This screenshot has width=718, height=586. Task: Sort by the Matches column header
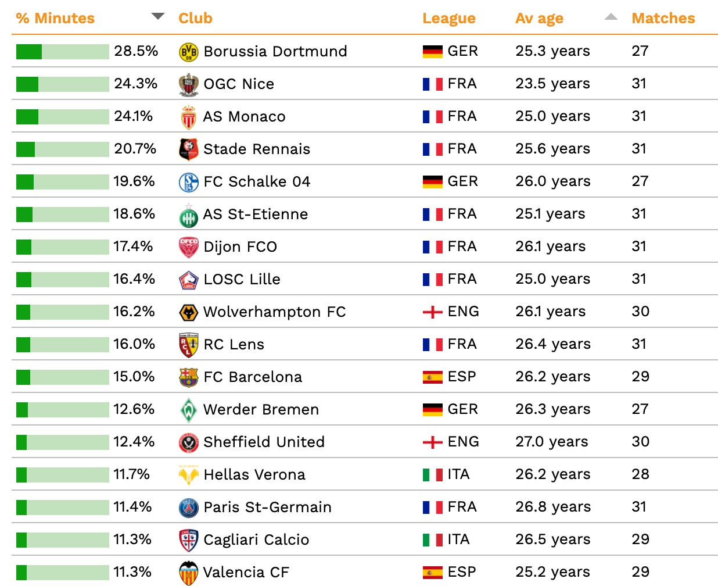663,19
